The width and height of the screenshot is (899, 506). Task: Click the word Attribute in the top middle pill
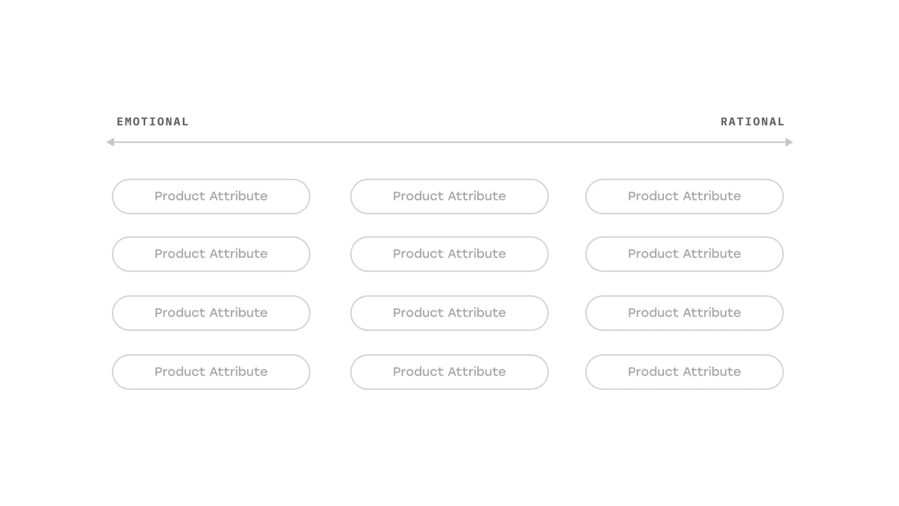[x=476, y=196]
